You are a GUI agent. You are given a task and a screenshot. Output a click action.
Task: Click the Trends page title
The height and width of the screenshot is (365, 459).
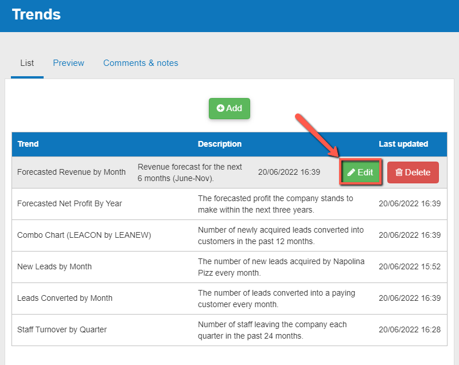point(36,15)
